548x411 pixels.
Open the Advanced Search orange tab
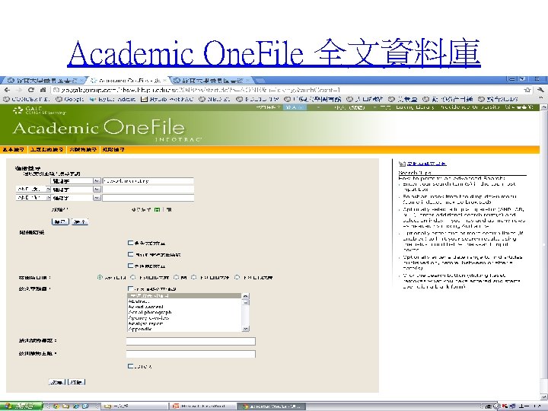tap(113, 150)
